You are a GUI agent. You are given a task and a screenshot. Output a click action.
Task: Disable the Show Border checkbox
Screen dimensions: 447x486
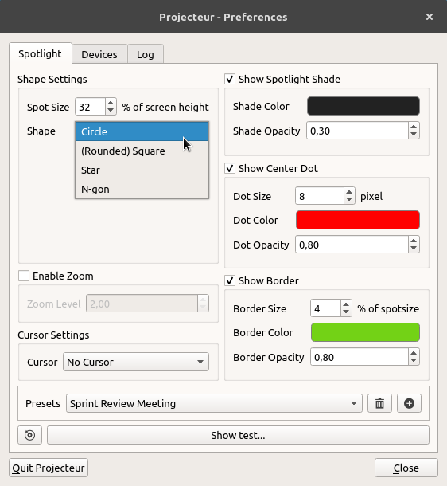(x=230, y=280)
